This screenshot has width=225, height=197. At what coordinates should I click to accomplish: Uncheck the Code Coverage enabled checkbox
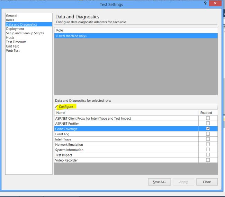tap(208, 129)
